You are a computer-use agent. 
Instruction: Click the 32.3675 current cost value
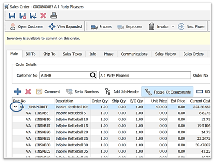coord(204,138)
